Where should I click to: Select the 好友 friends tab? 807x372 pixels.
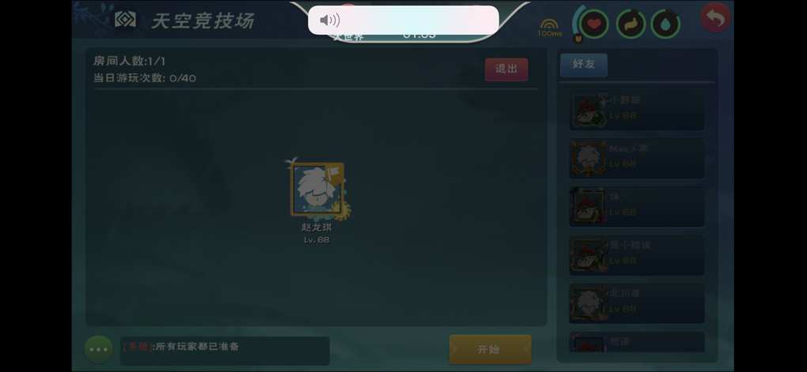(584, 65)
